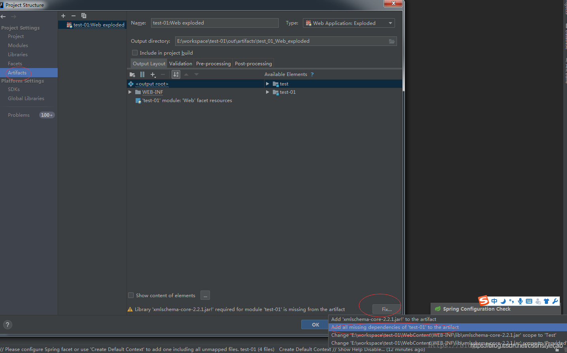The height and width of the screenshot is (353, 567).
Task: Click the OK button
Action: click(315, 325)
